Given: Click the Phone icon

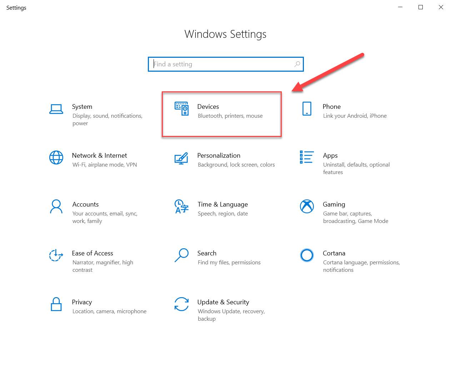Looking at the screenshot, I should [307, 108].
